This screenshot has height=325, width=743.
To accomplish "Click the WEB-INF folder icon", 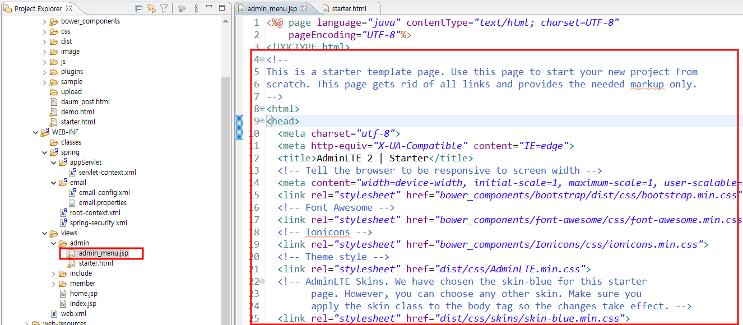I will click(45, 132).
